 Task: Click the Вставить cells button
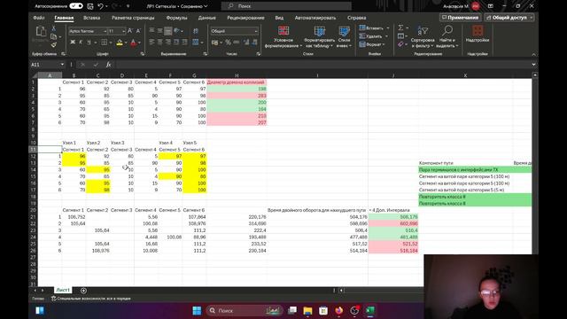tap(374, 27)
